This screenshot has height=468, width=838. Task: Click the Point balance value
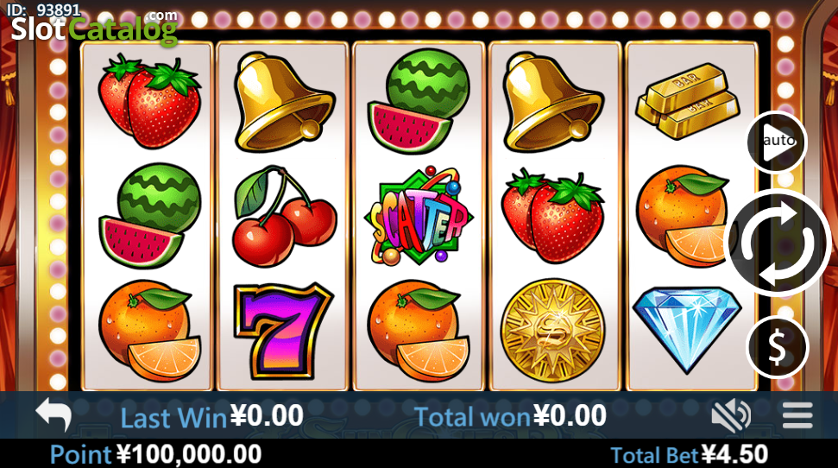pos(189,455)
